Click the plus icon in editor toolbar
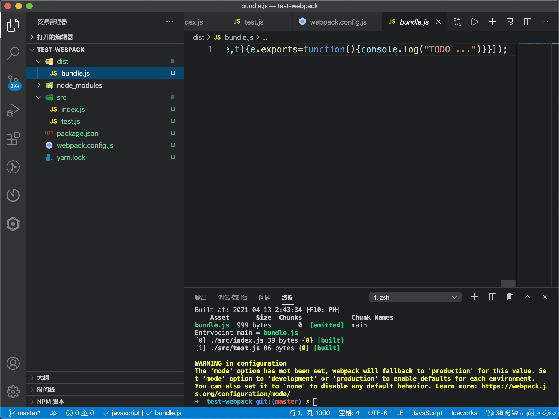 (x=492, y=22)
